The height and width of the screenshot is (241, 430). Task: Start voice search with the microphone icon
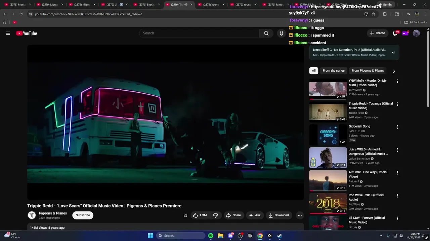[282, 33]
